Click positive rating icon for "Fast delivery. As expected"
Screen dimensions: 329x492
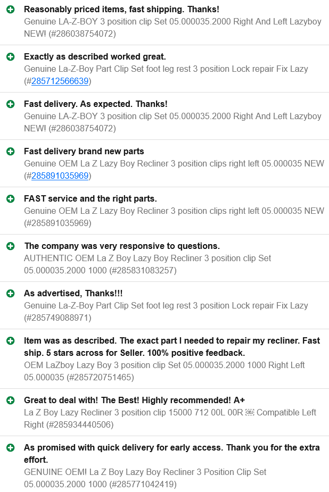tap(10, 104)
